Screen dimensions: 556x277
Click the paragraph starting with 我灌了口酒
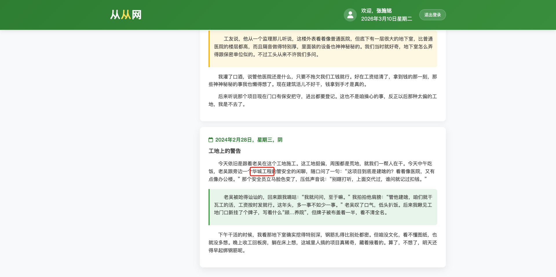tap(322, 81)
